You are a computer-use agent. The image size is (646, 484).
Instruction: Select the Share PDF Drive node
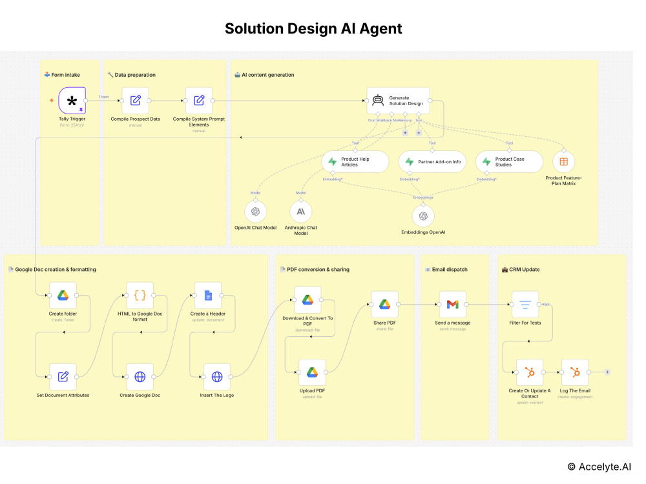[x=385, y=304]
